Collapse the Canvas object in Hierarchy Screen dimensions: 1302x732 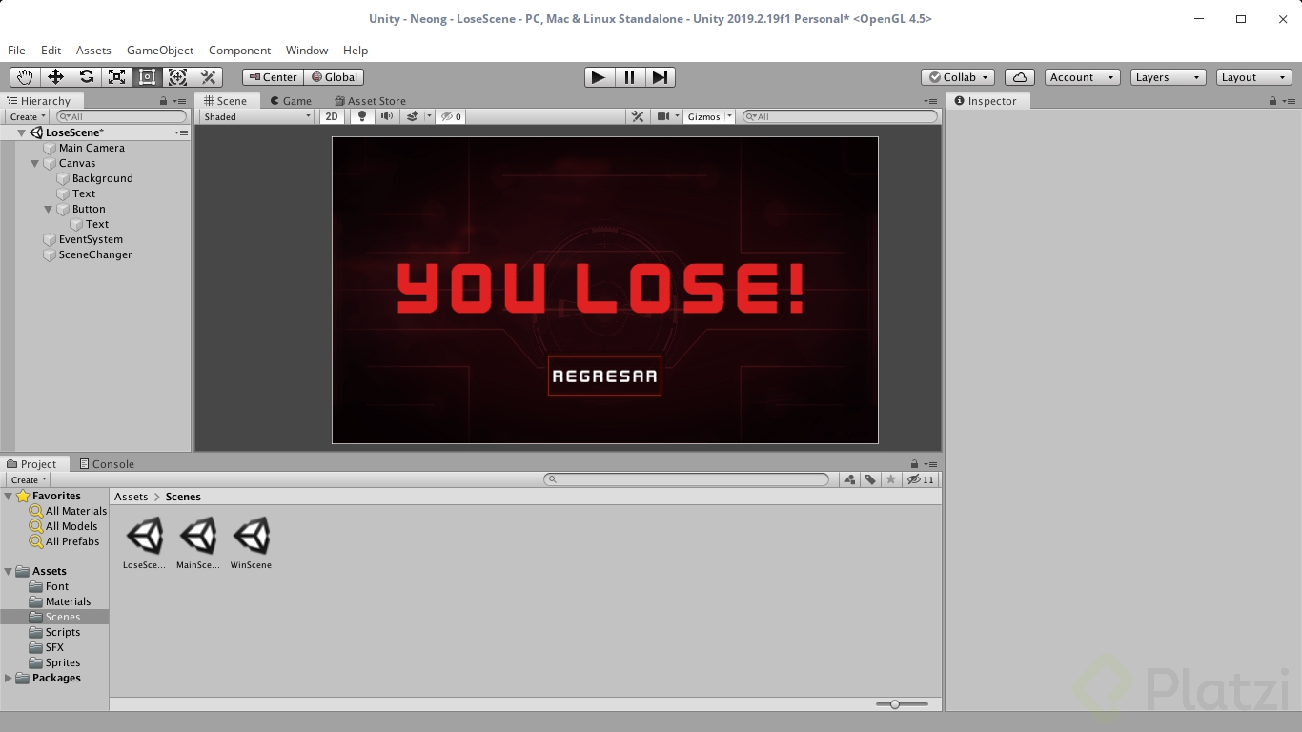pyautogui.click(x=35, y=164)
